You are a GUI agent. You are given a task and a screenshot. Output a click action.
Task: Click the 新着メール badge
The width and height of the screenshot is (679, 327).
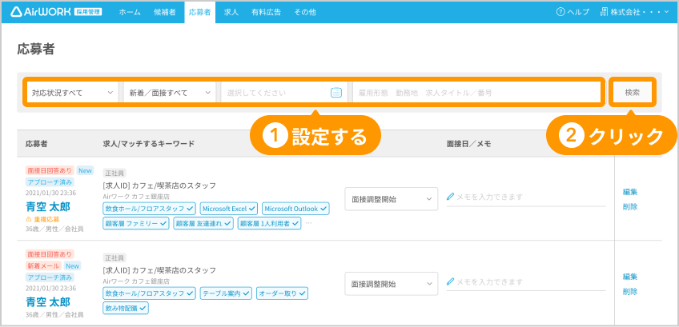coord(43,265)
